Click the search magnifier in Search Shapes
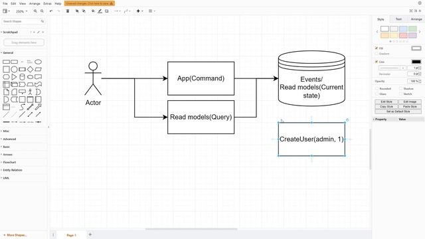 42,21
